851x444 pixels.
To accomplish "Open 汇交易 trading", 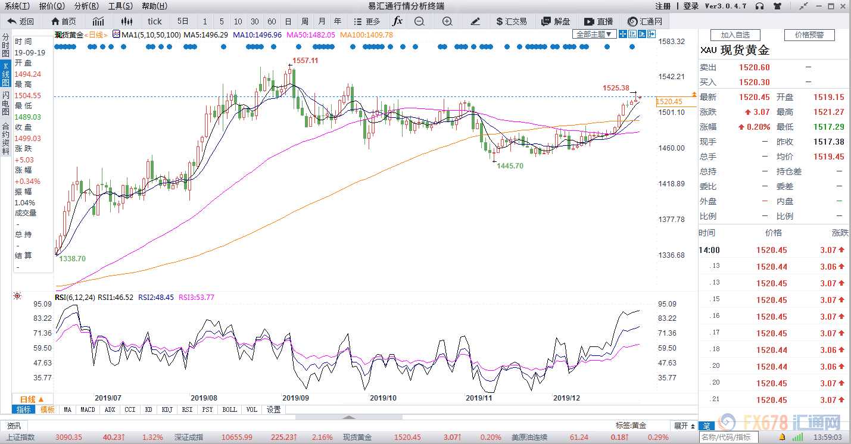I will [x=512, y=21].
